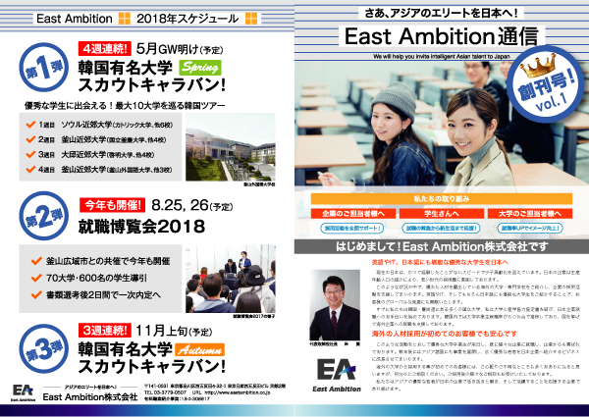Click the TEL 03-3779-0507 phone number
This screenshot has height=417, width=589.
point(165,392)
